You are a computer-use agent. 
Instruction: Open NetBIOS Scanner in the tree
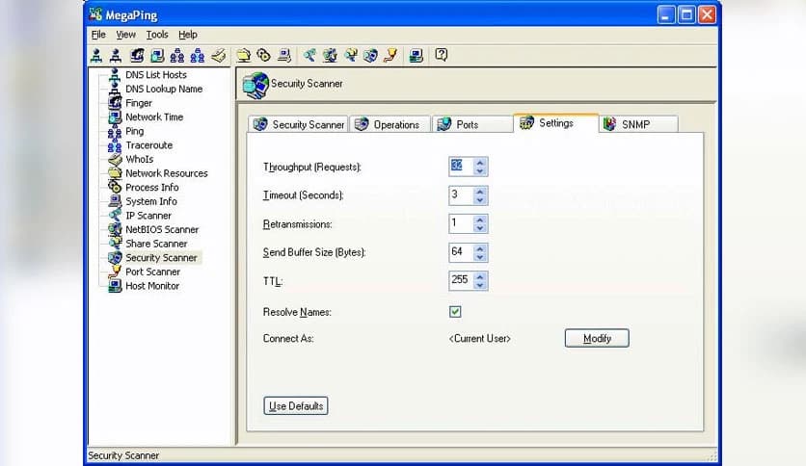pos(162,230)
